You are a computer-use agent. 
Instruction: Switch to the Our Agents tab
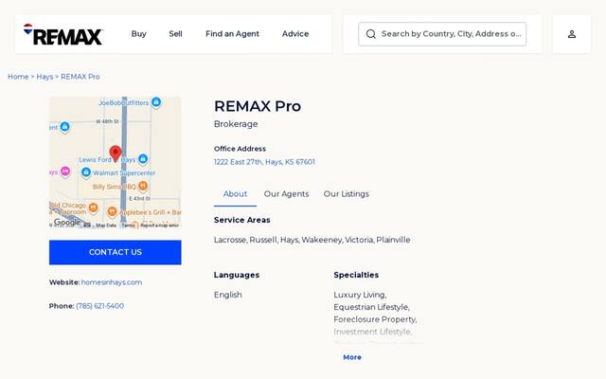[x=286, y=194]
